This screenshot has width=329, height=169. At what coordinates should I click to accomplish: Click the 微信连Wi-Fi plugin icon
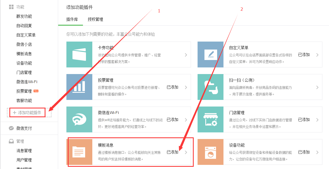click(x=79, y=119)
